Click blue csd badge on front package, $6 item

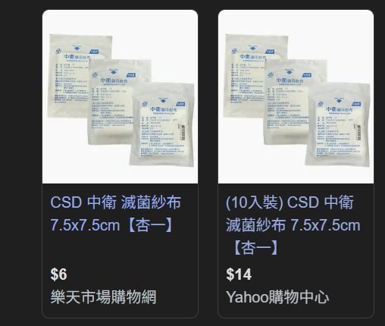pos(180,104)
